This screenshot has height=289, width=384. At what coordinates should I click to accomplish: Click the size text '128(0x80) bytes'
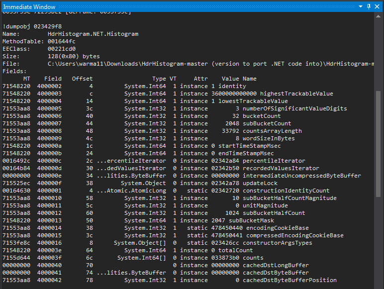(x=74, y=56)
